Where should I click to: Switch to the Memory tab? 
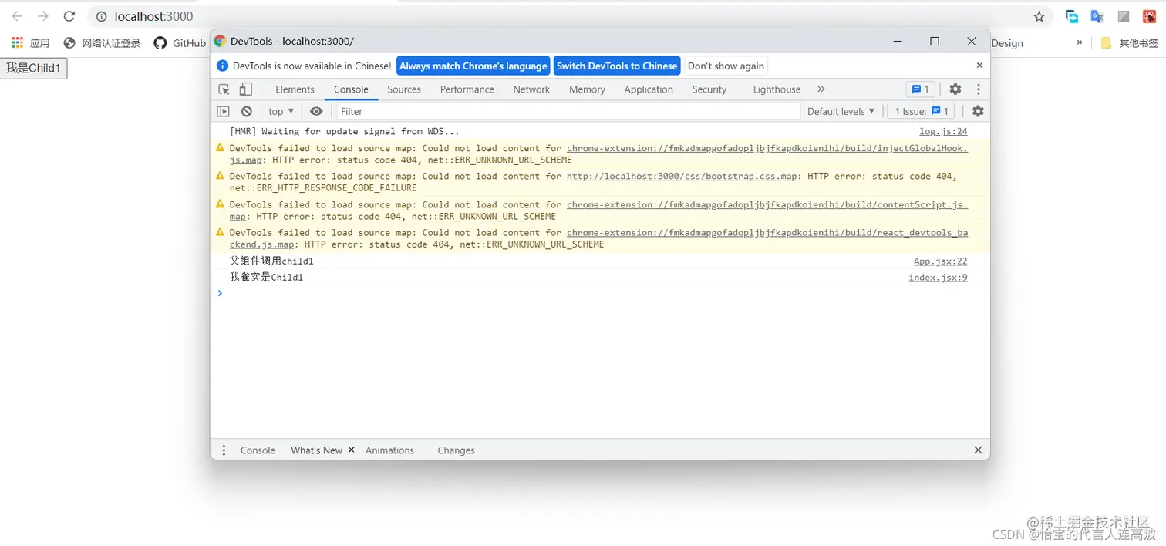pos(587,89)
